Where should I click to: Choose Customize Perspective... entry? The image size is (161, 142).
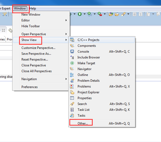tap(41, 48)
